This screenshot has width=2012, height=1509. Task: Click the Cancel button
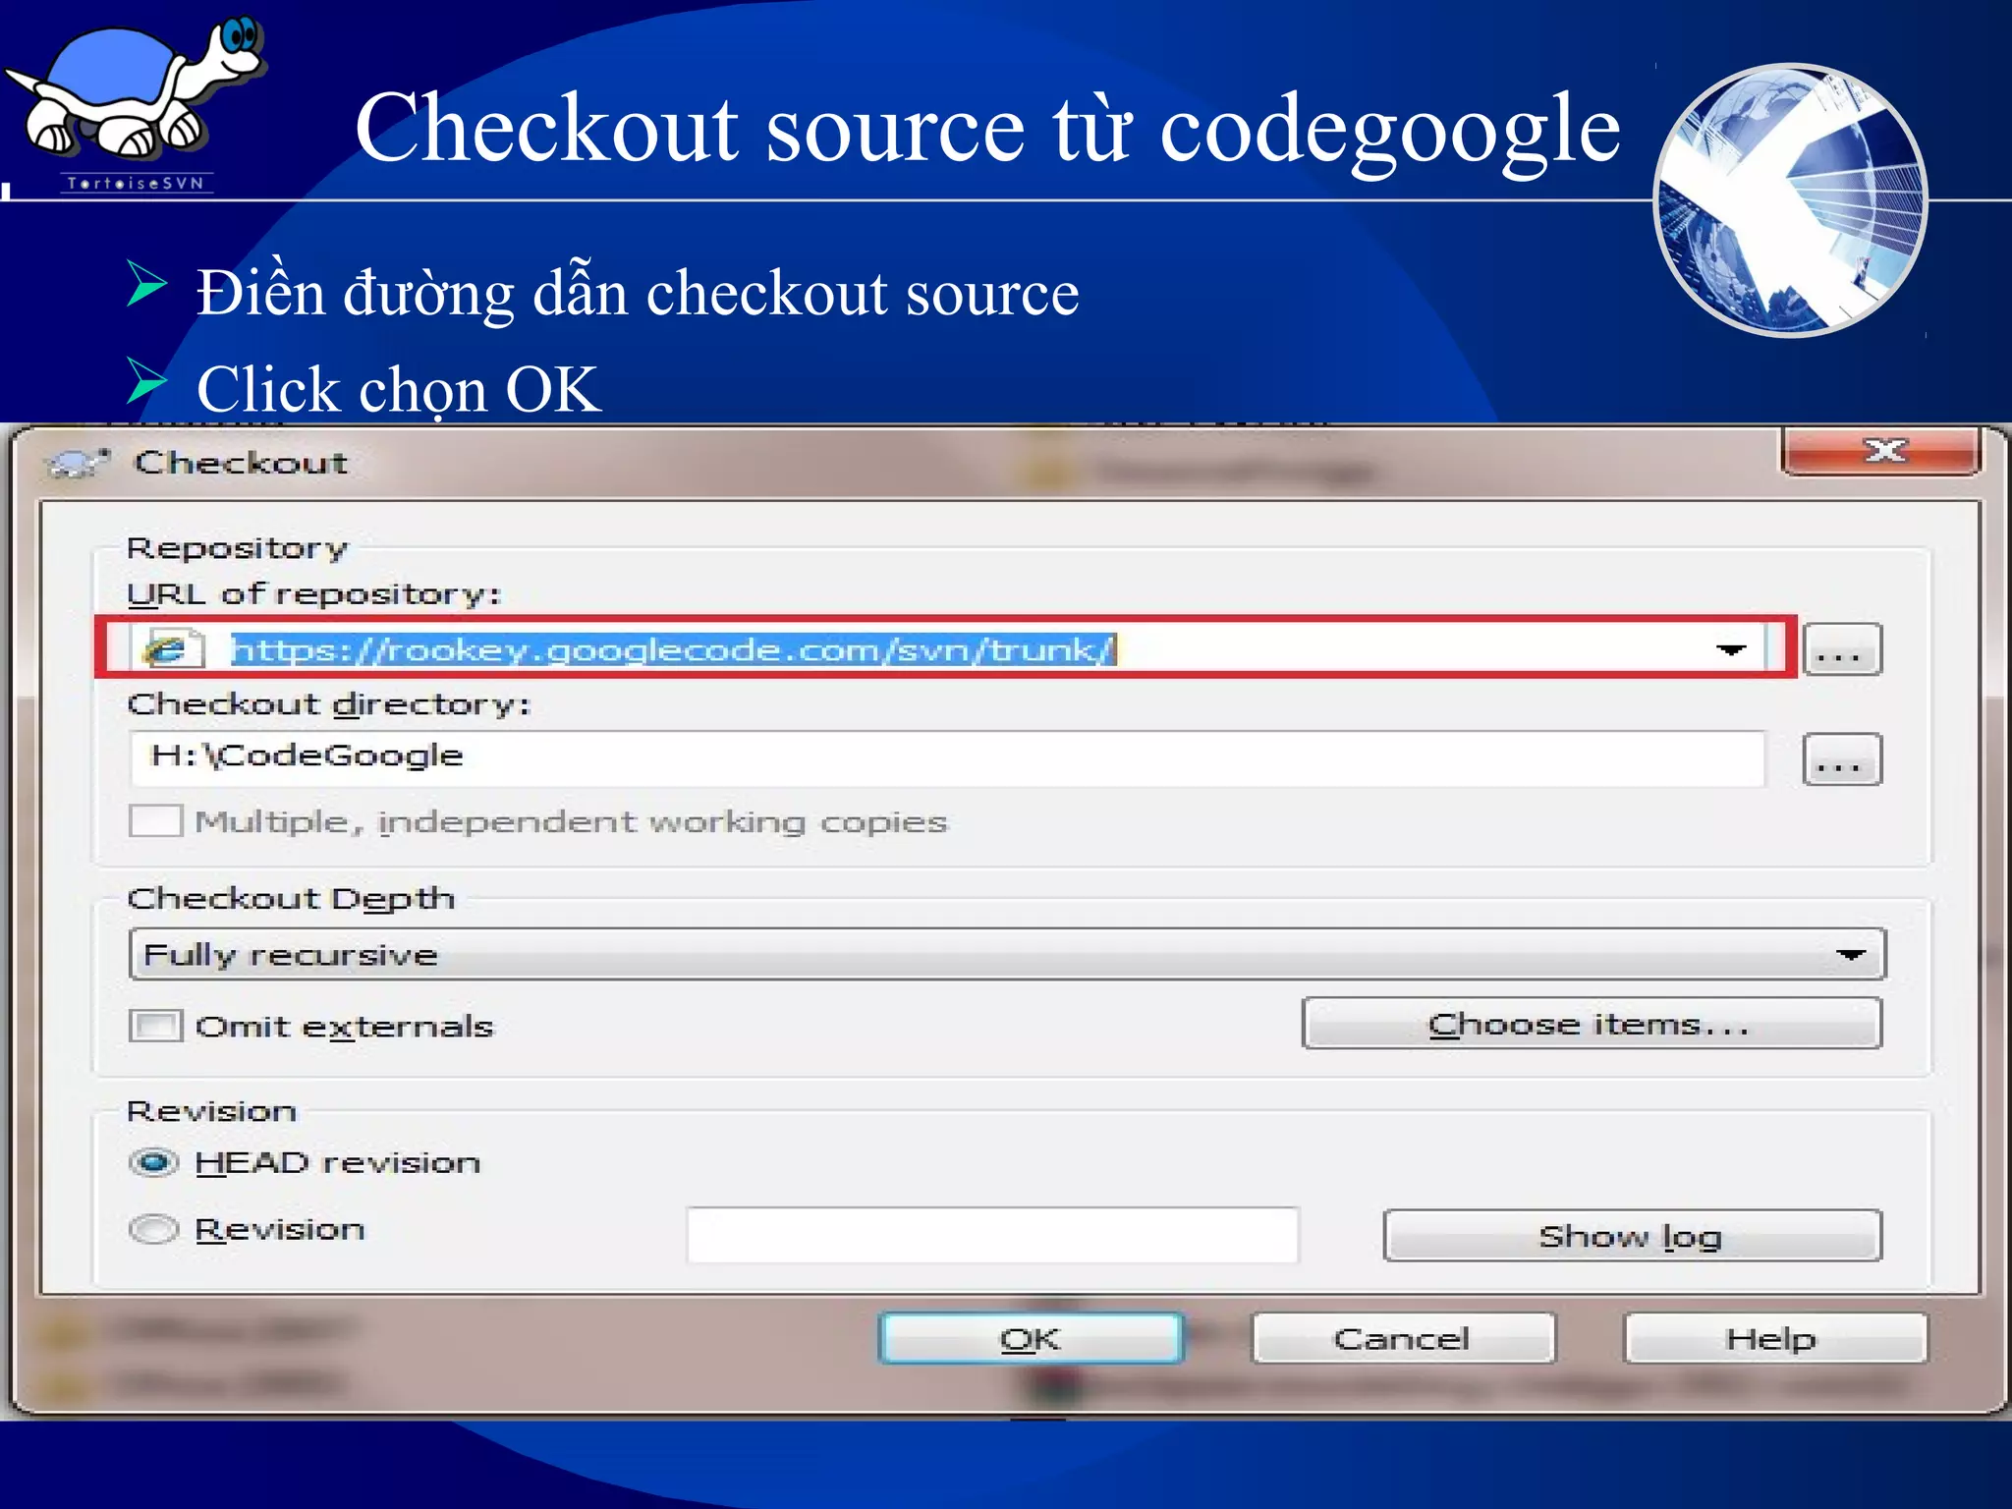coord(1403,1338)
